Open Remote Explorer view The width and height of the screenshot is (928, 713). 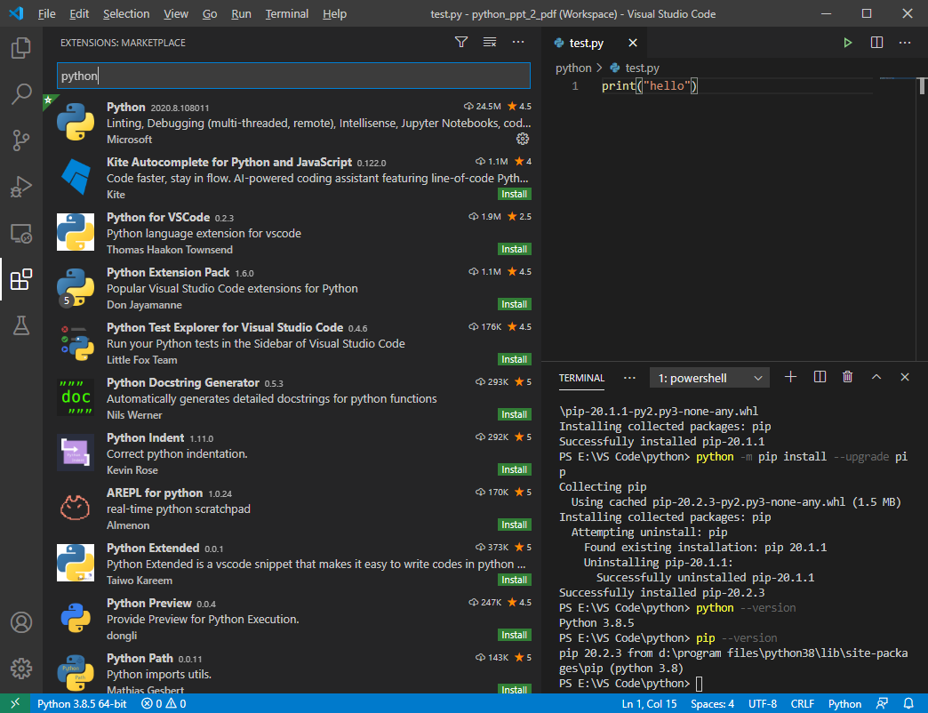pos(21,233)
